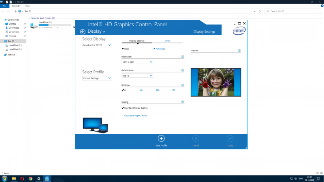The image size is (324, 182).
Task: Click the preview image of the girl
Action: coord(216,83)
